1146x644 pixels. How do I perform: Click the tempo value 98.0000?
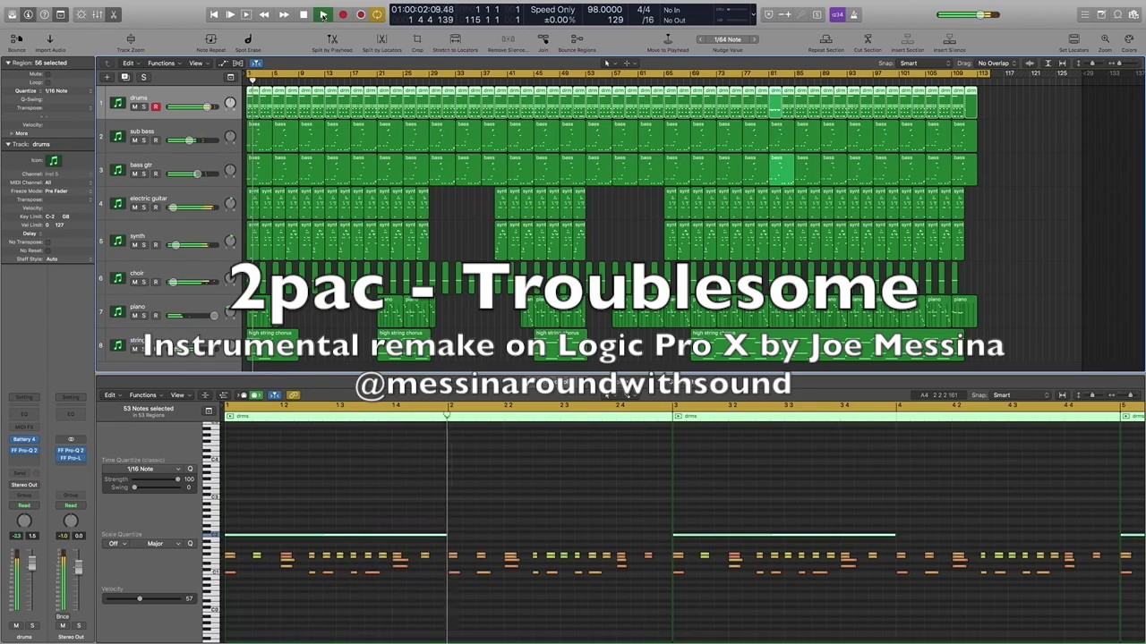click(605, 10)
